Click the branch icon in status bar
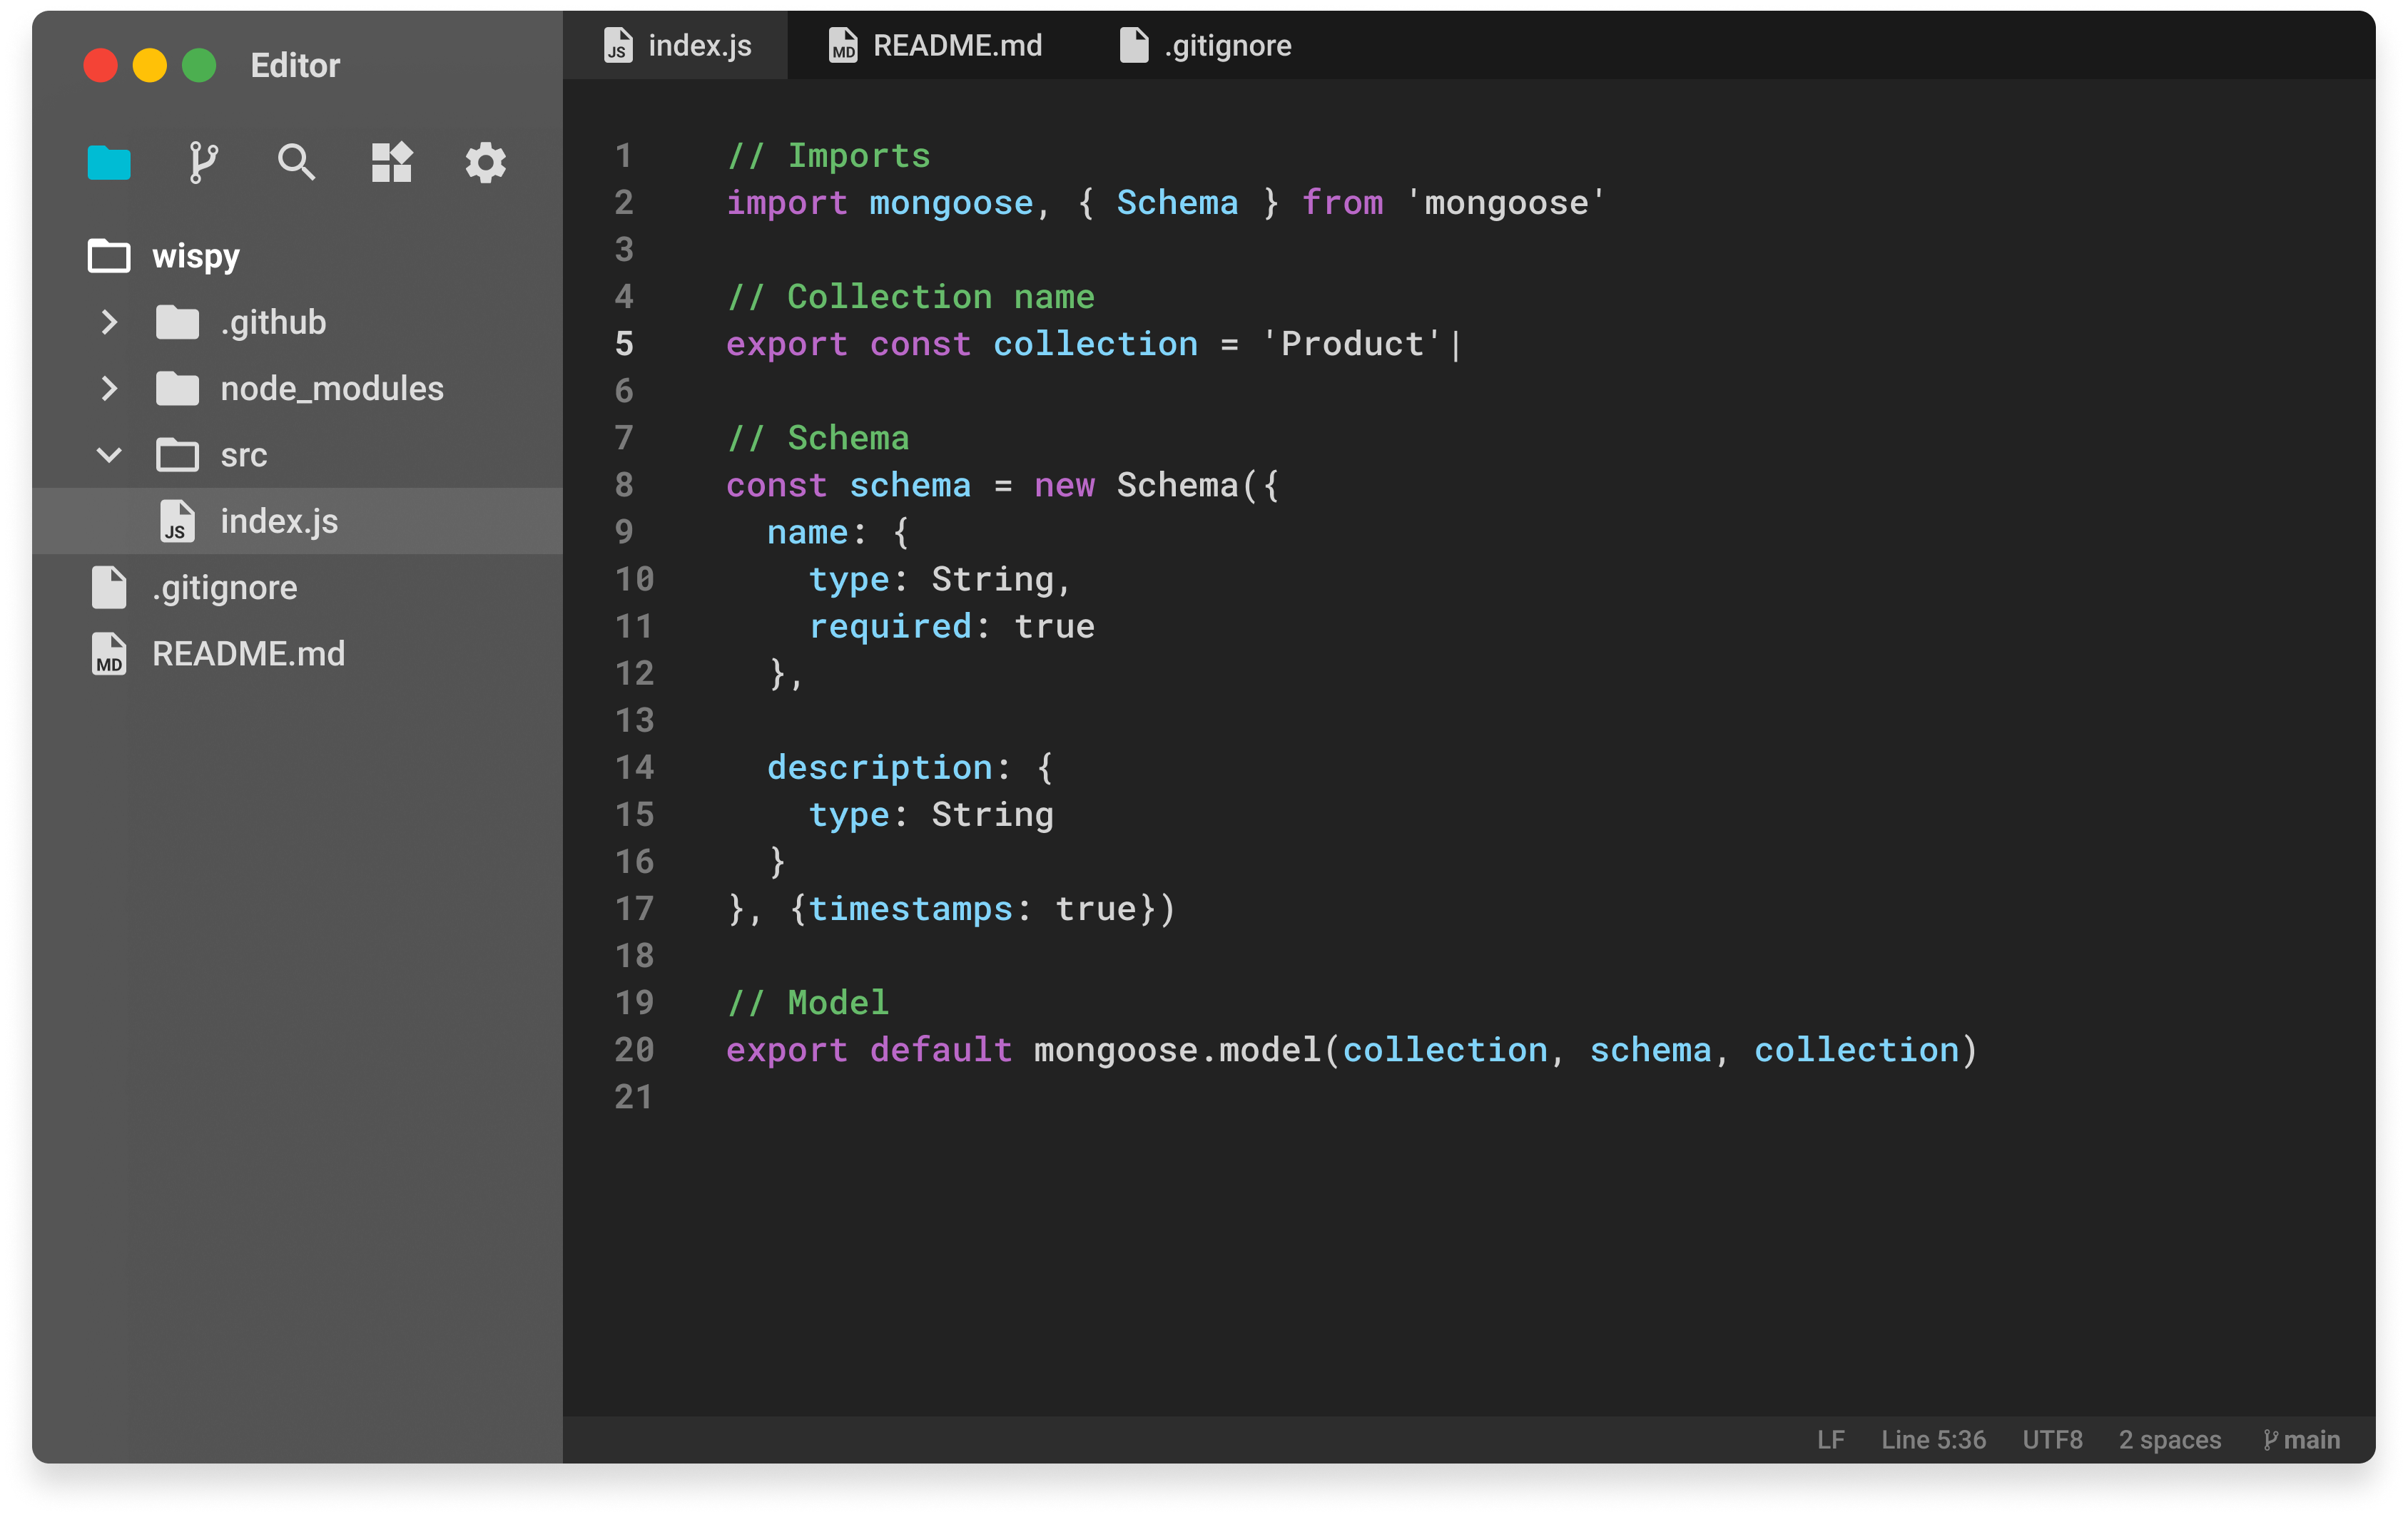 [x=2269, y=1440]
